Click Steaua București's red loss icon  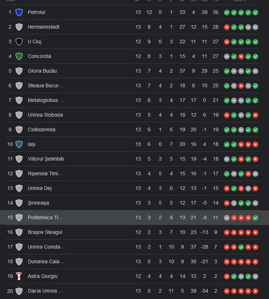pyautogui.click(x=241, y=85)
